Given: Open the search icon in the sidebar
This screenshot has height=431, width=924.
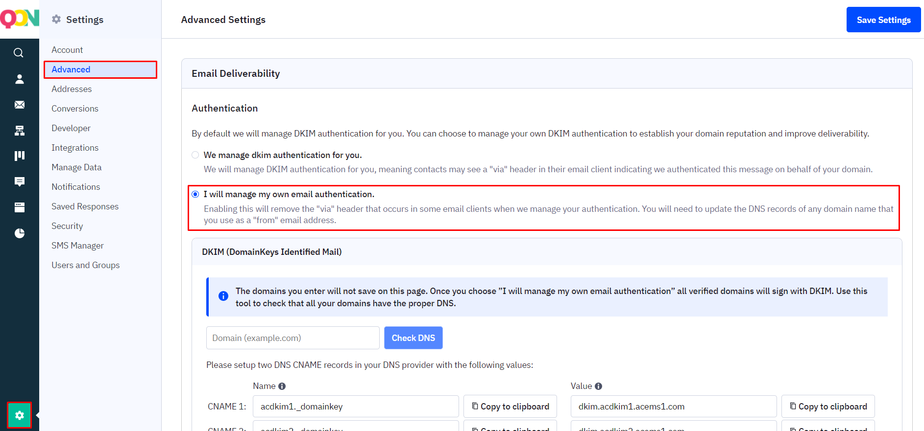Looking at the screenshot, I should pos(19,53).
